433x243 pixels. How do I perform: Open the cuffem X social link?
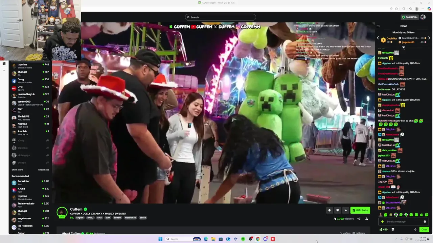345,233
